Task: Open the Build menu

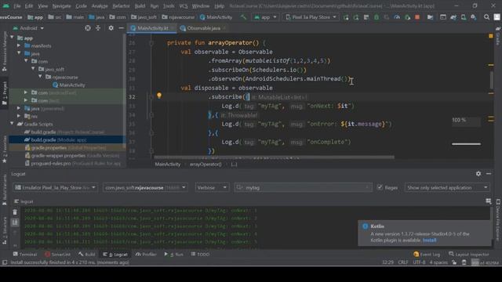Action: point(140,6)
